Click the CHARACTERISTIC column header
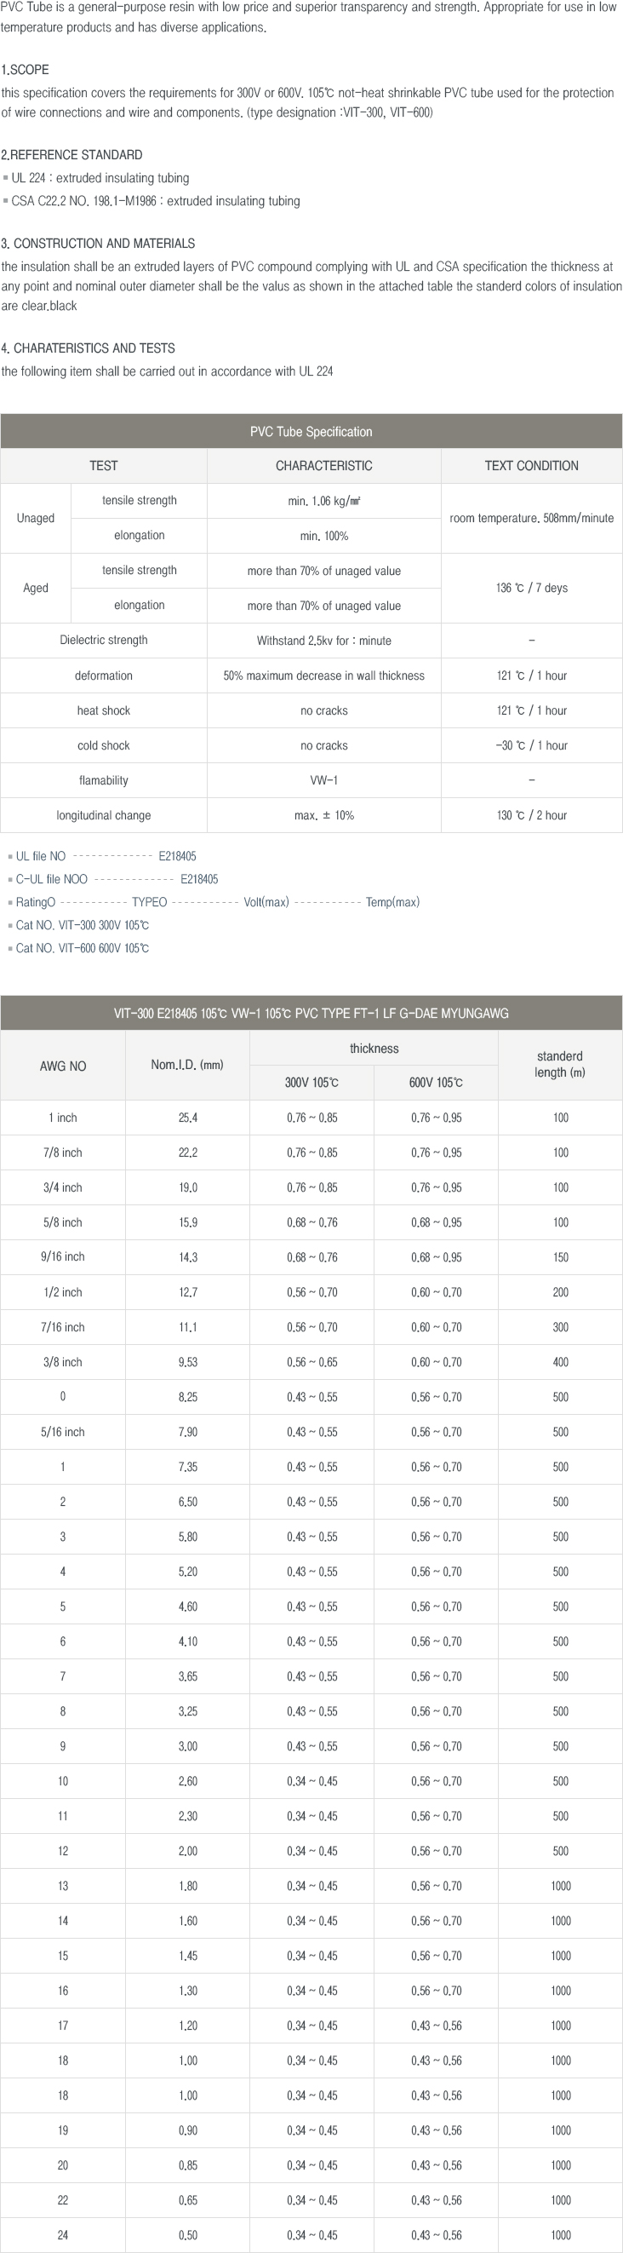 pyautogui.click(x=323, y=465)
